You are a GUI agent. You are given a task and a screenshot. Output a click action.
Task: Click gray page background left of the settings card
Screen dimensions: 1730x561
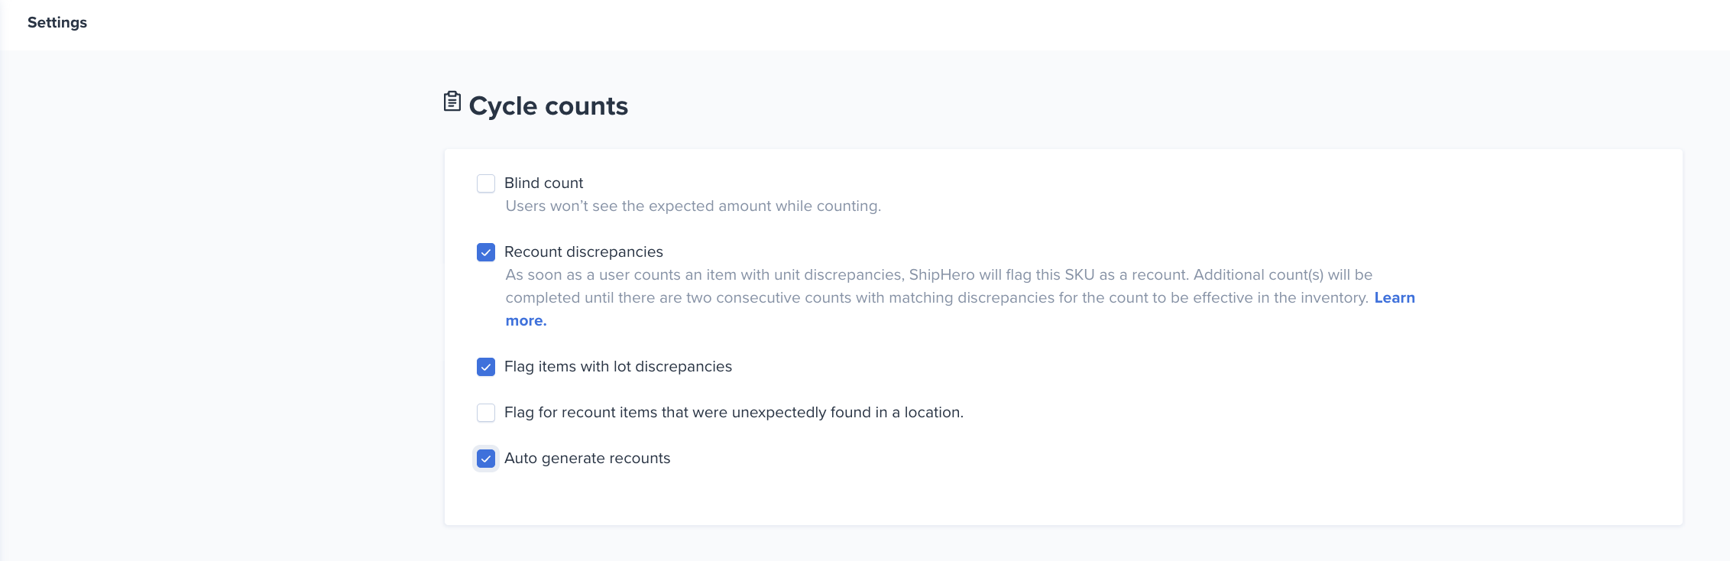222,306
